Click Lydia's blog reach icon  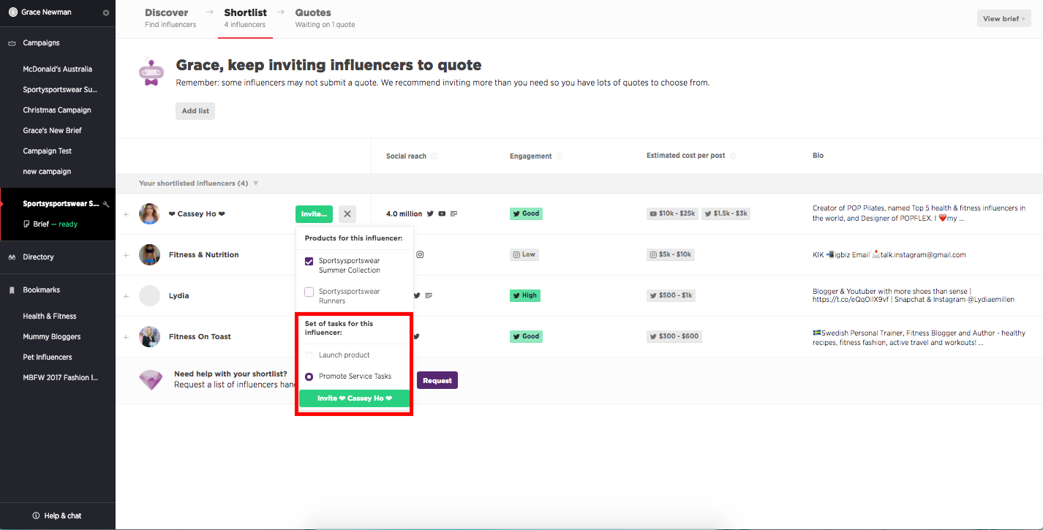(429, 295)
